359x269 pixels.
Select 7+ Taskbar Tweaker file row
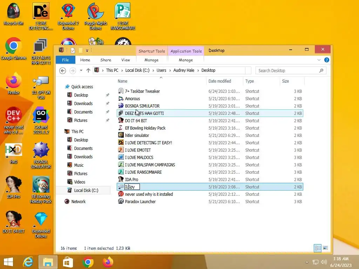(210, 91)
